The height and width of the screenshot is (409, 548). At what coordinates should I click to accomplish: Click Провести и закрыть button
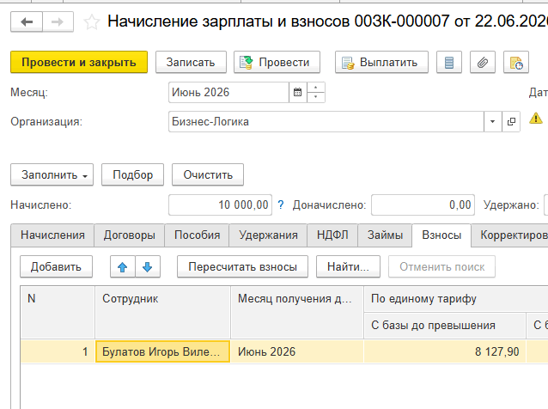[79, 62]
